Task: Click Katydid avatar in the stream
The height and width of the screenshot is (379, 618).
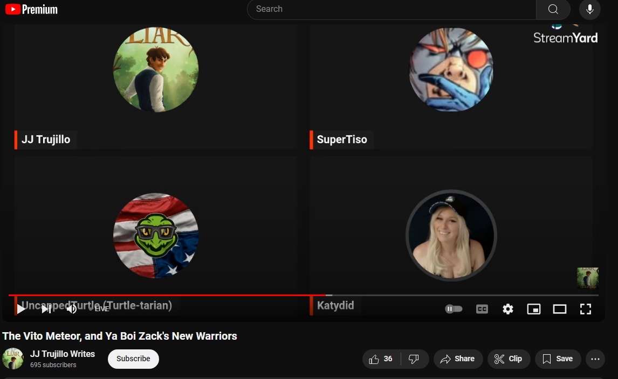Action: tap(451, 235)
